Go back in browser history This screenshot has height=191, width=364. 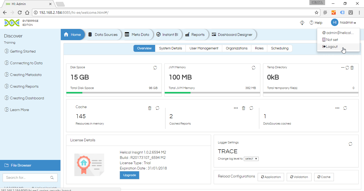(x=5, y=12)
